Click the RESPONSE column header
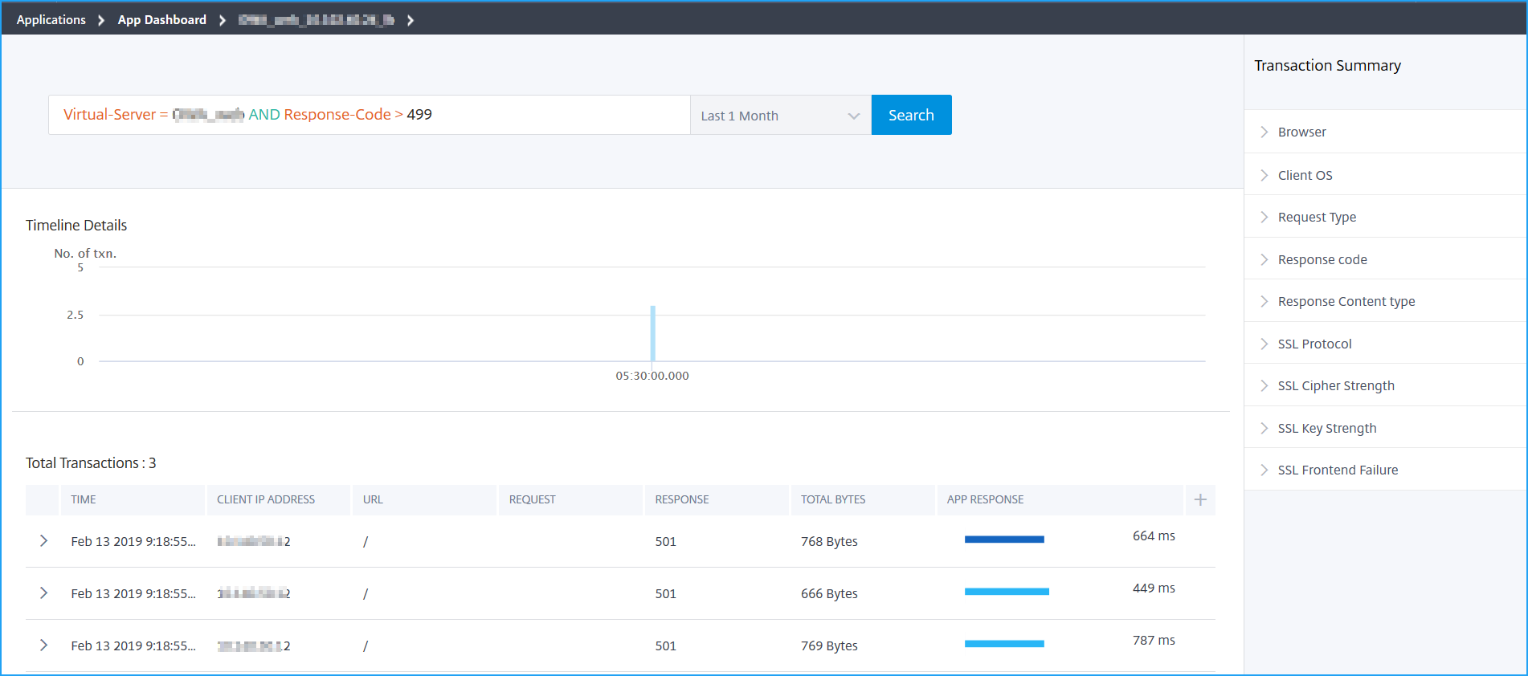The image size is (1528, 676). pyautogui.click(x=717, y=499)
